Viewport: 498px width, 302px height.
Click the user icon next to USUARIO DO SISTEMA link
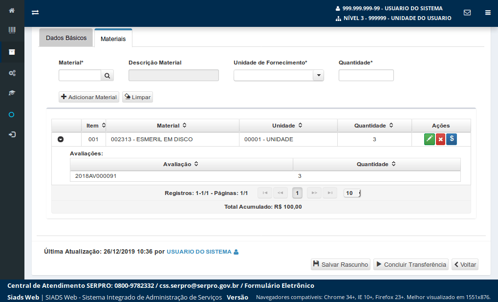236,252
